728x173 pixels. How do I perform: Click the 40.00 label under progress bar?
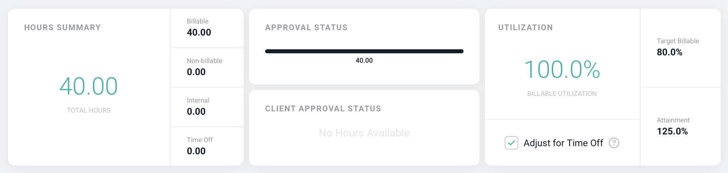[364, 60]
